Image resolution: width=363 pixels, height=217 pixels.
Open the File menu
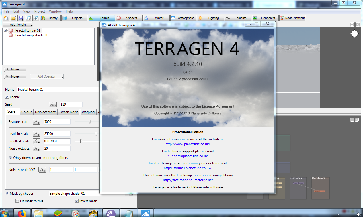click(x=7, y=11)
